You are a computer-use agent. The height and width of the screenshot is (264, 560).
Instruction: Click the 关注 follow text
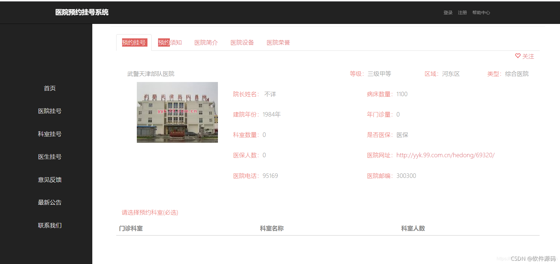(528, 56)
